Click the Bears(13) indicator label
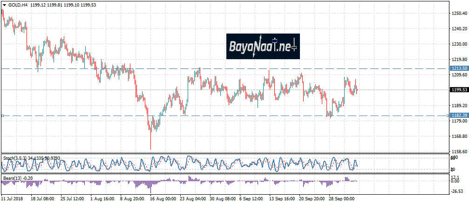469x204 pixels. pos(13,177)
